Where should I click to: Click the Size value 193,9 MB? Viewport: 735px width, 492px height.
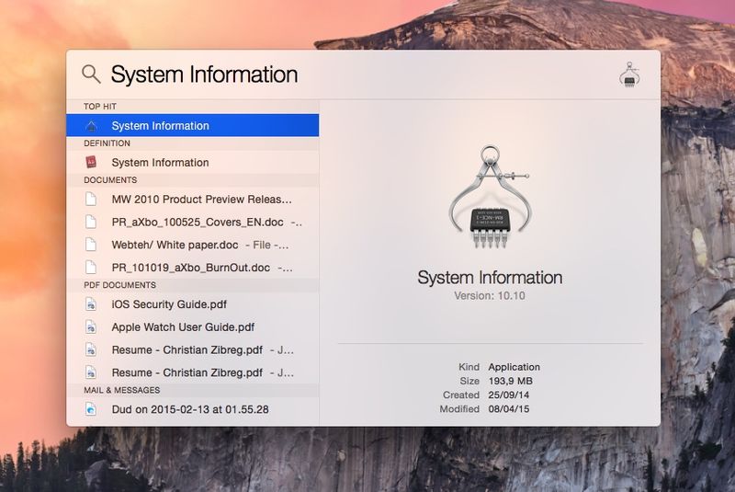511,381
